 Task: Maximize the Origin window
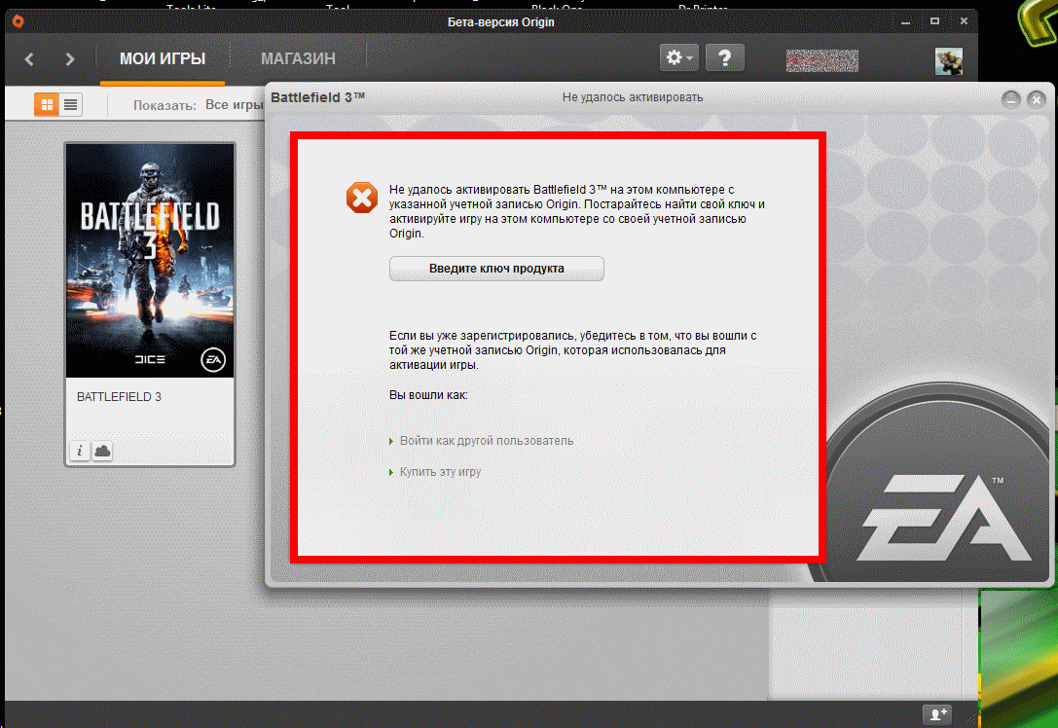pos(934,21)
